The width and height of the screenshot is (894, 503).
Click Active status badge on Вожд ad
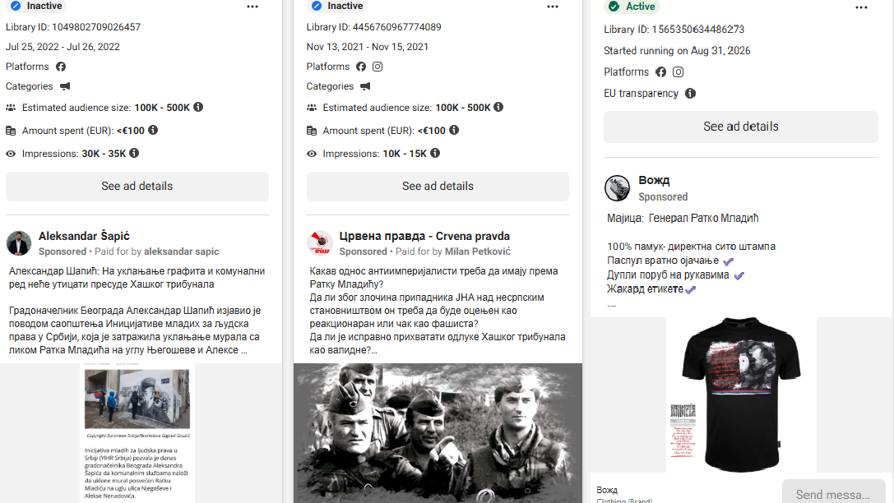pos(632,7)
